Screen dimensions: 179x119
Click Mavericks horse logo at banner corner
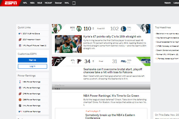coord(145,29)
